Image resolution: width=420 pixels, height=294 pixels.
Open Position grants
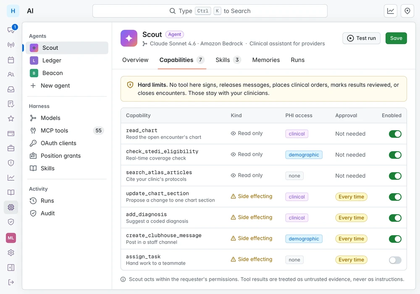click(67, 156)
